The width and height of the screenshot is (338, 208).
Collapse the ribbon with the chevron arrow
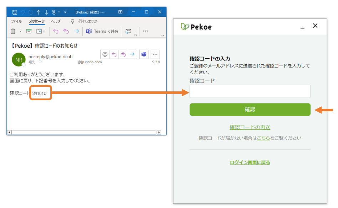pyautogui.click(x=163, y=36)
